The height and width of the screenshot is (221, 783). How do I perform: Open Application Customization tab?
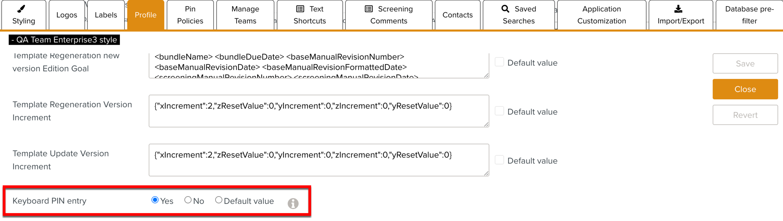pos(602,15)
